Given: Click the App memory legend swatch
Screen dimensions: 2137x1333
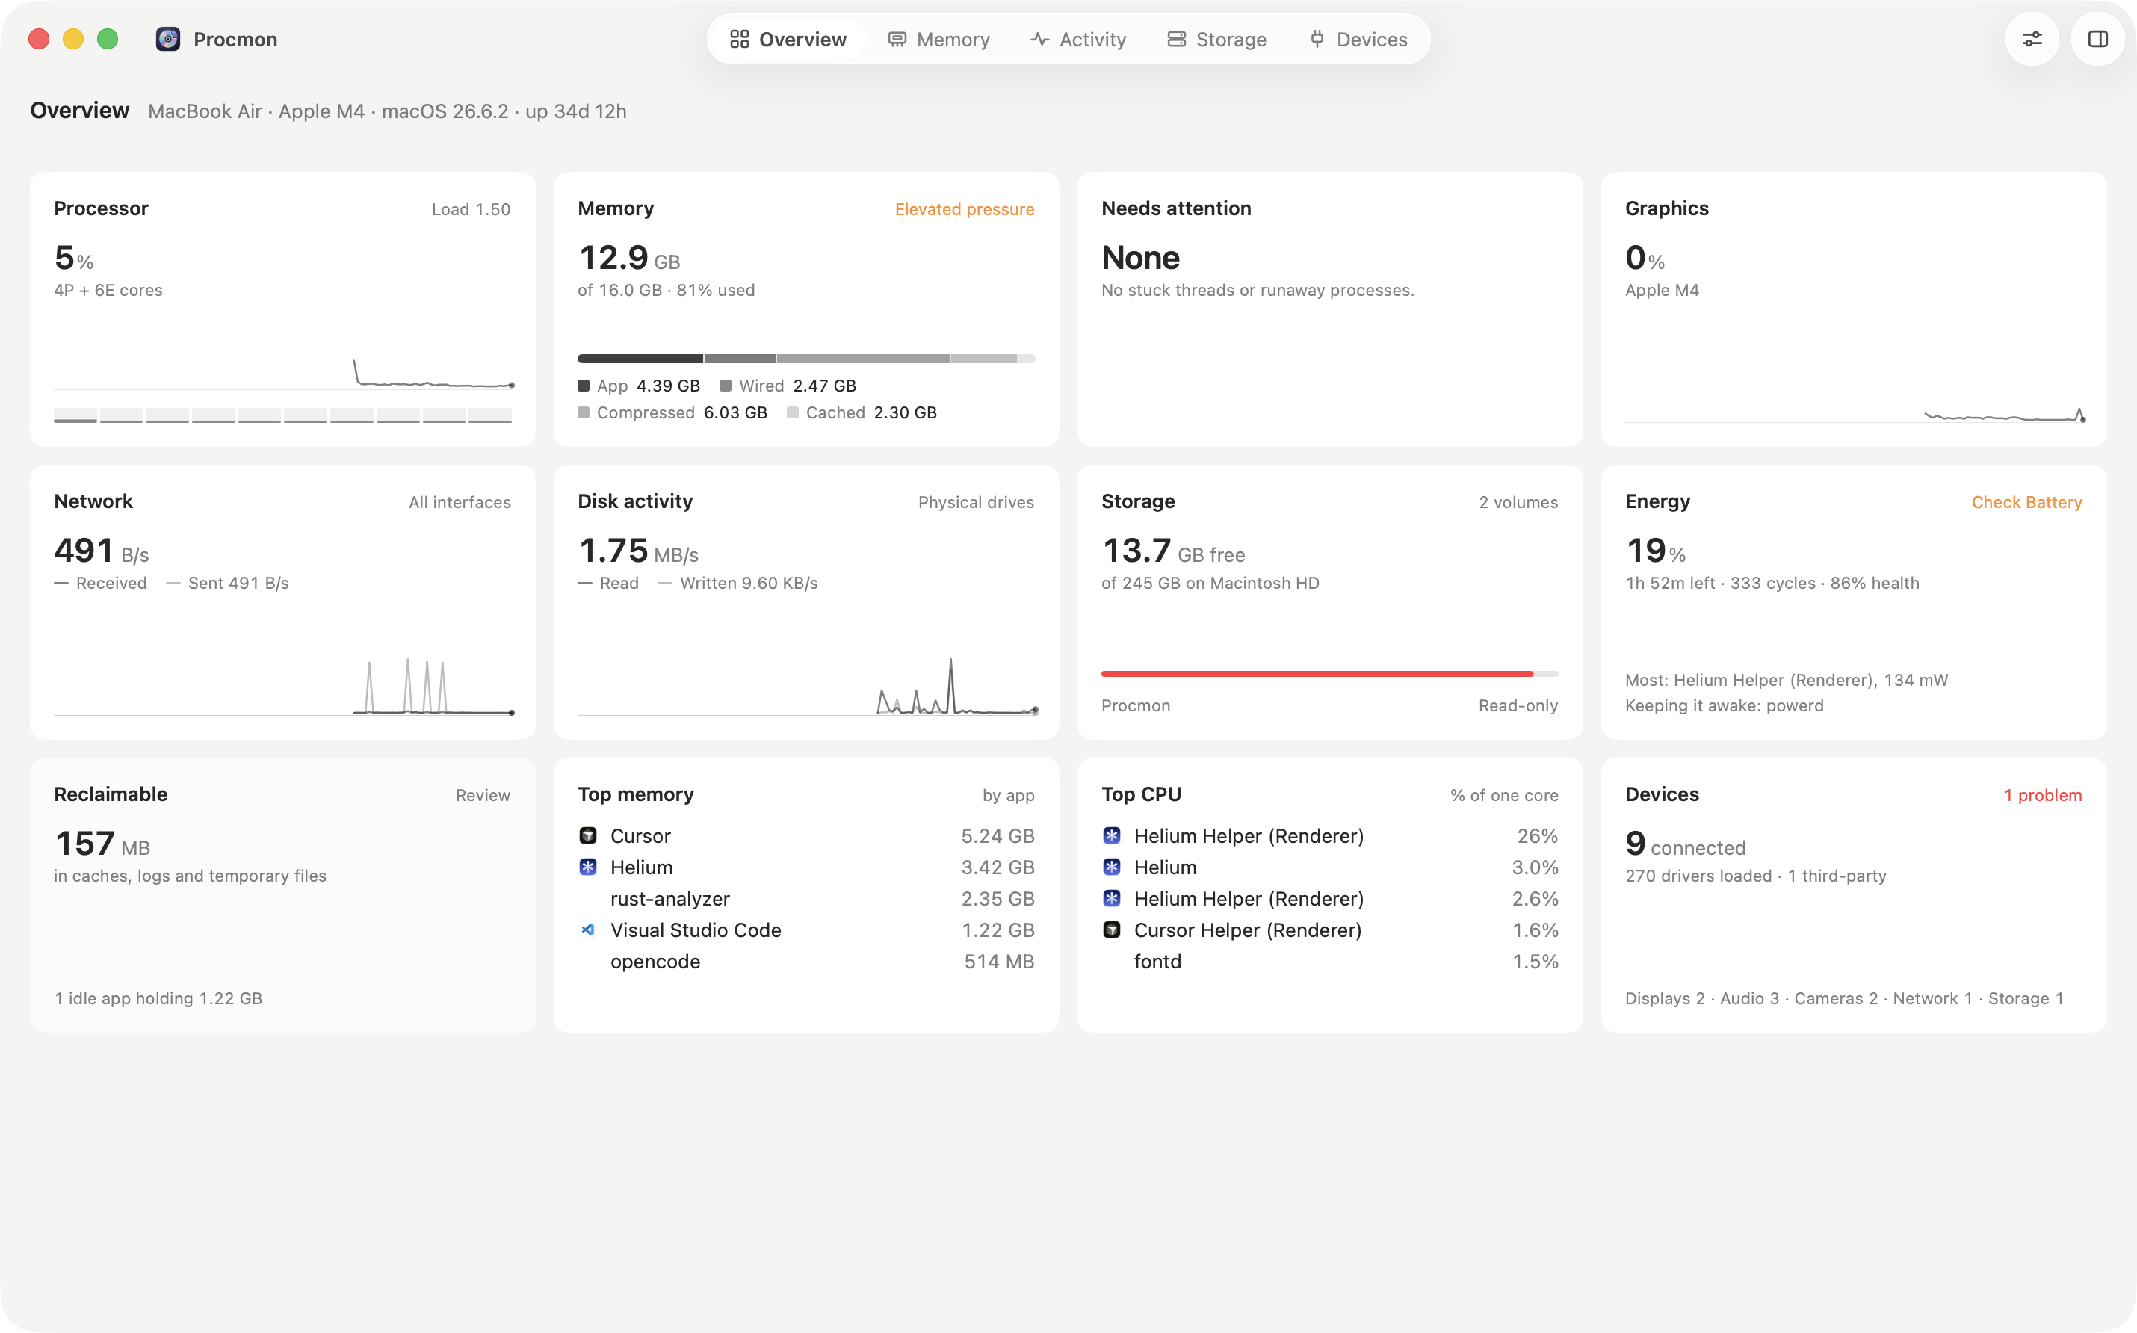Looking at the screenshot, I should tap(584, 386).
